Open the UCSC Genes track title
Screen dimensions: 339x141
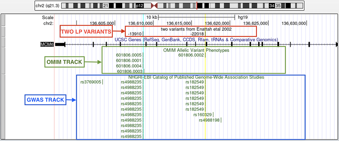[x=196, y=39]
